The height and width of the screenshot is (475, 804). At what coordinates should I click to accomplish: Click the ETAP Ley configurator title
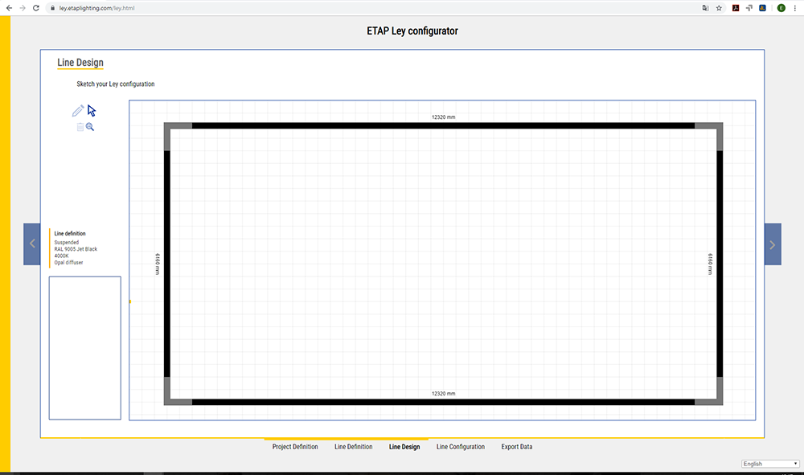pos(412,31)
